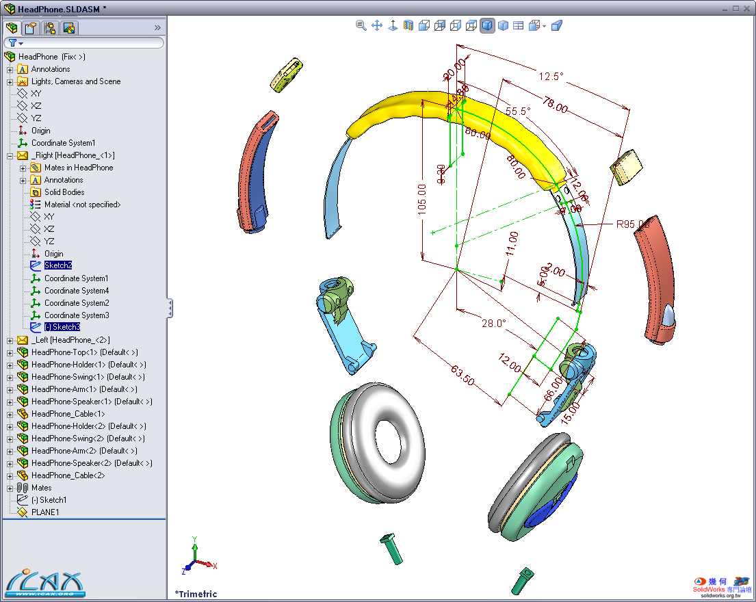Open the view orientation dropdown arrow
Viewport: 756px width, 602px height.
click(544, 27)
